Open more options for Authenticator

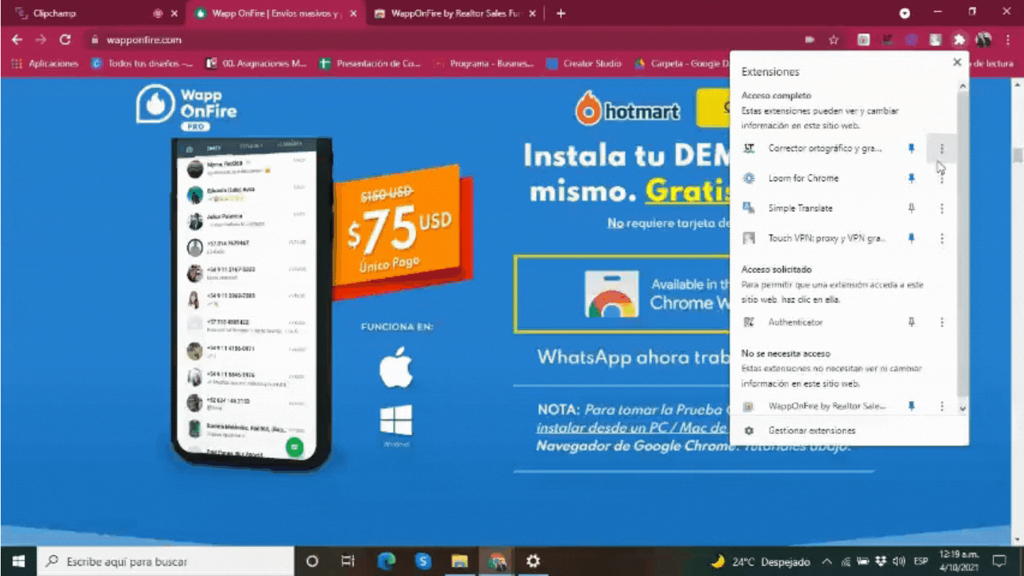942,322
